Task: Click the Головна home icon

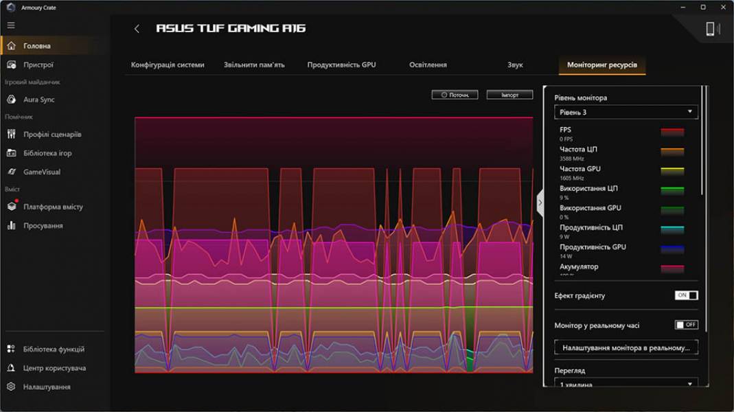Action: click(x=12, y=46)
